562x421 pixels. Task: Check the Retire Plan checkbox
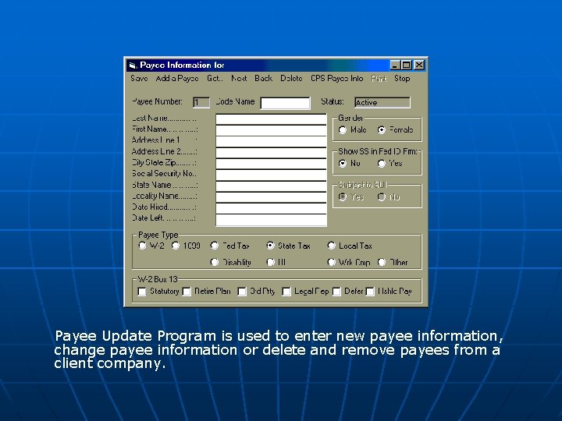pyautogui.click(x=187, y=292)
